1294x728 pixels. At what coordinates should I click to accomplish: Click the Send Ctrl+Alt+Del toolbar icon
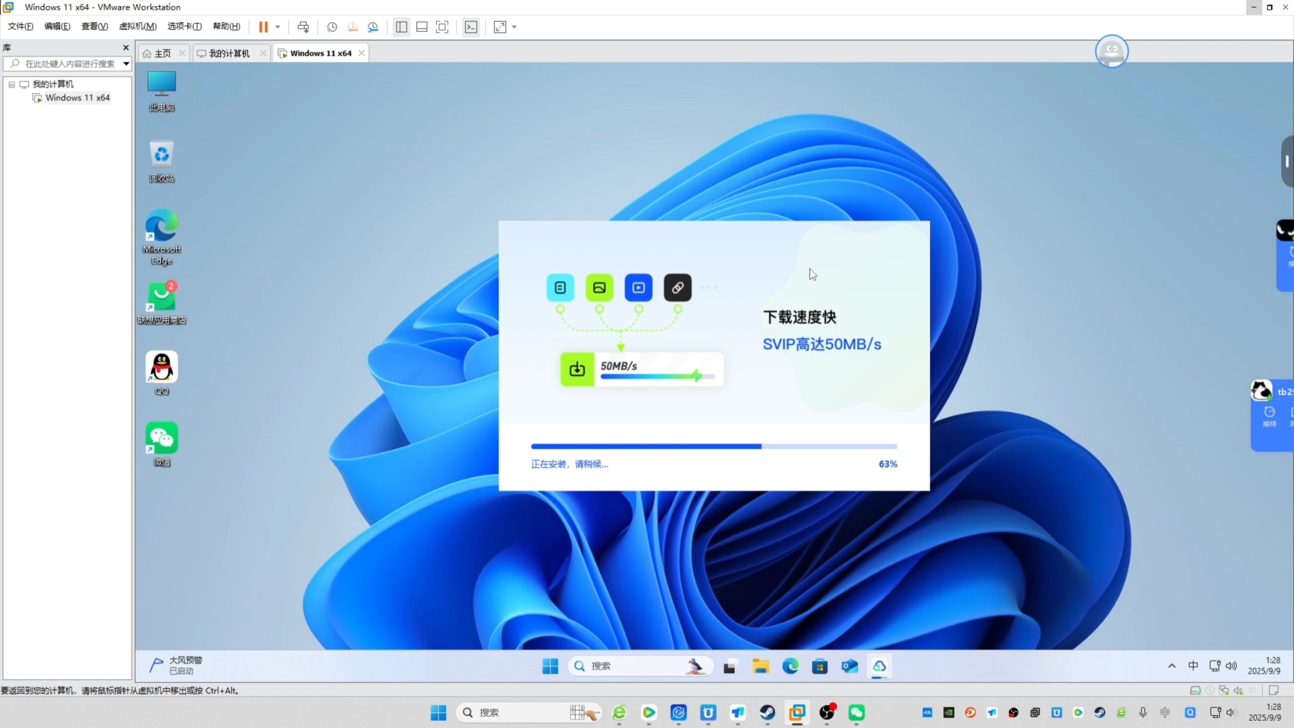pos(303,27)
